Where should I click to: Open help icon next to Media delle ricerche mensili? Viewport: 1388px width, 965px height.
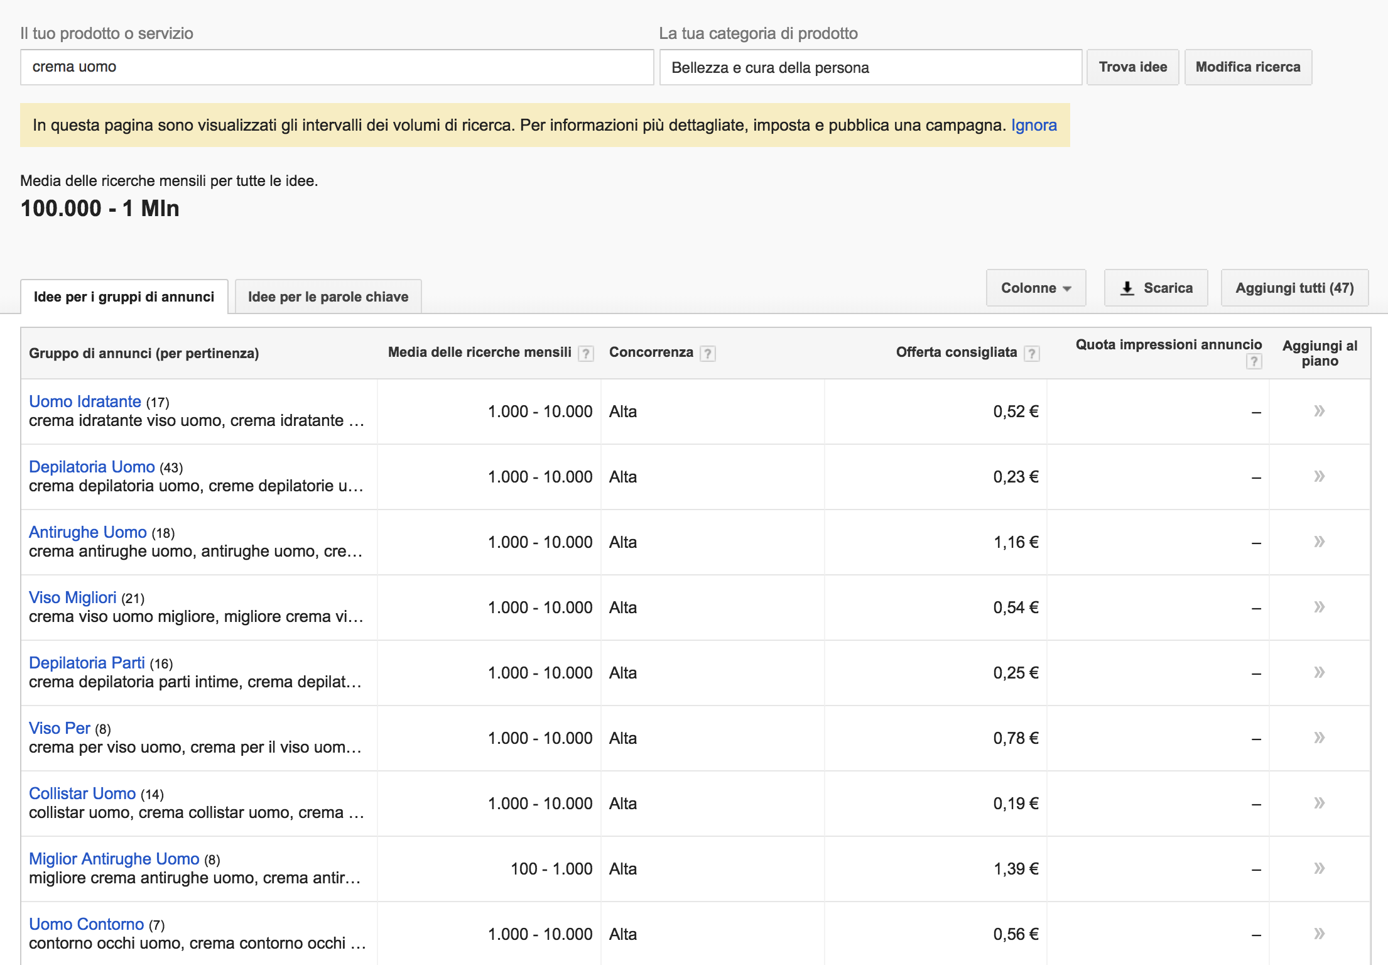(586, 353)
